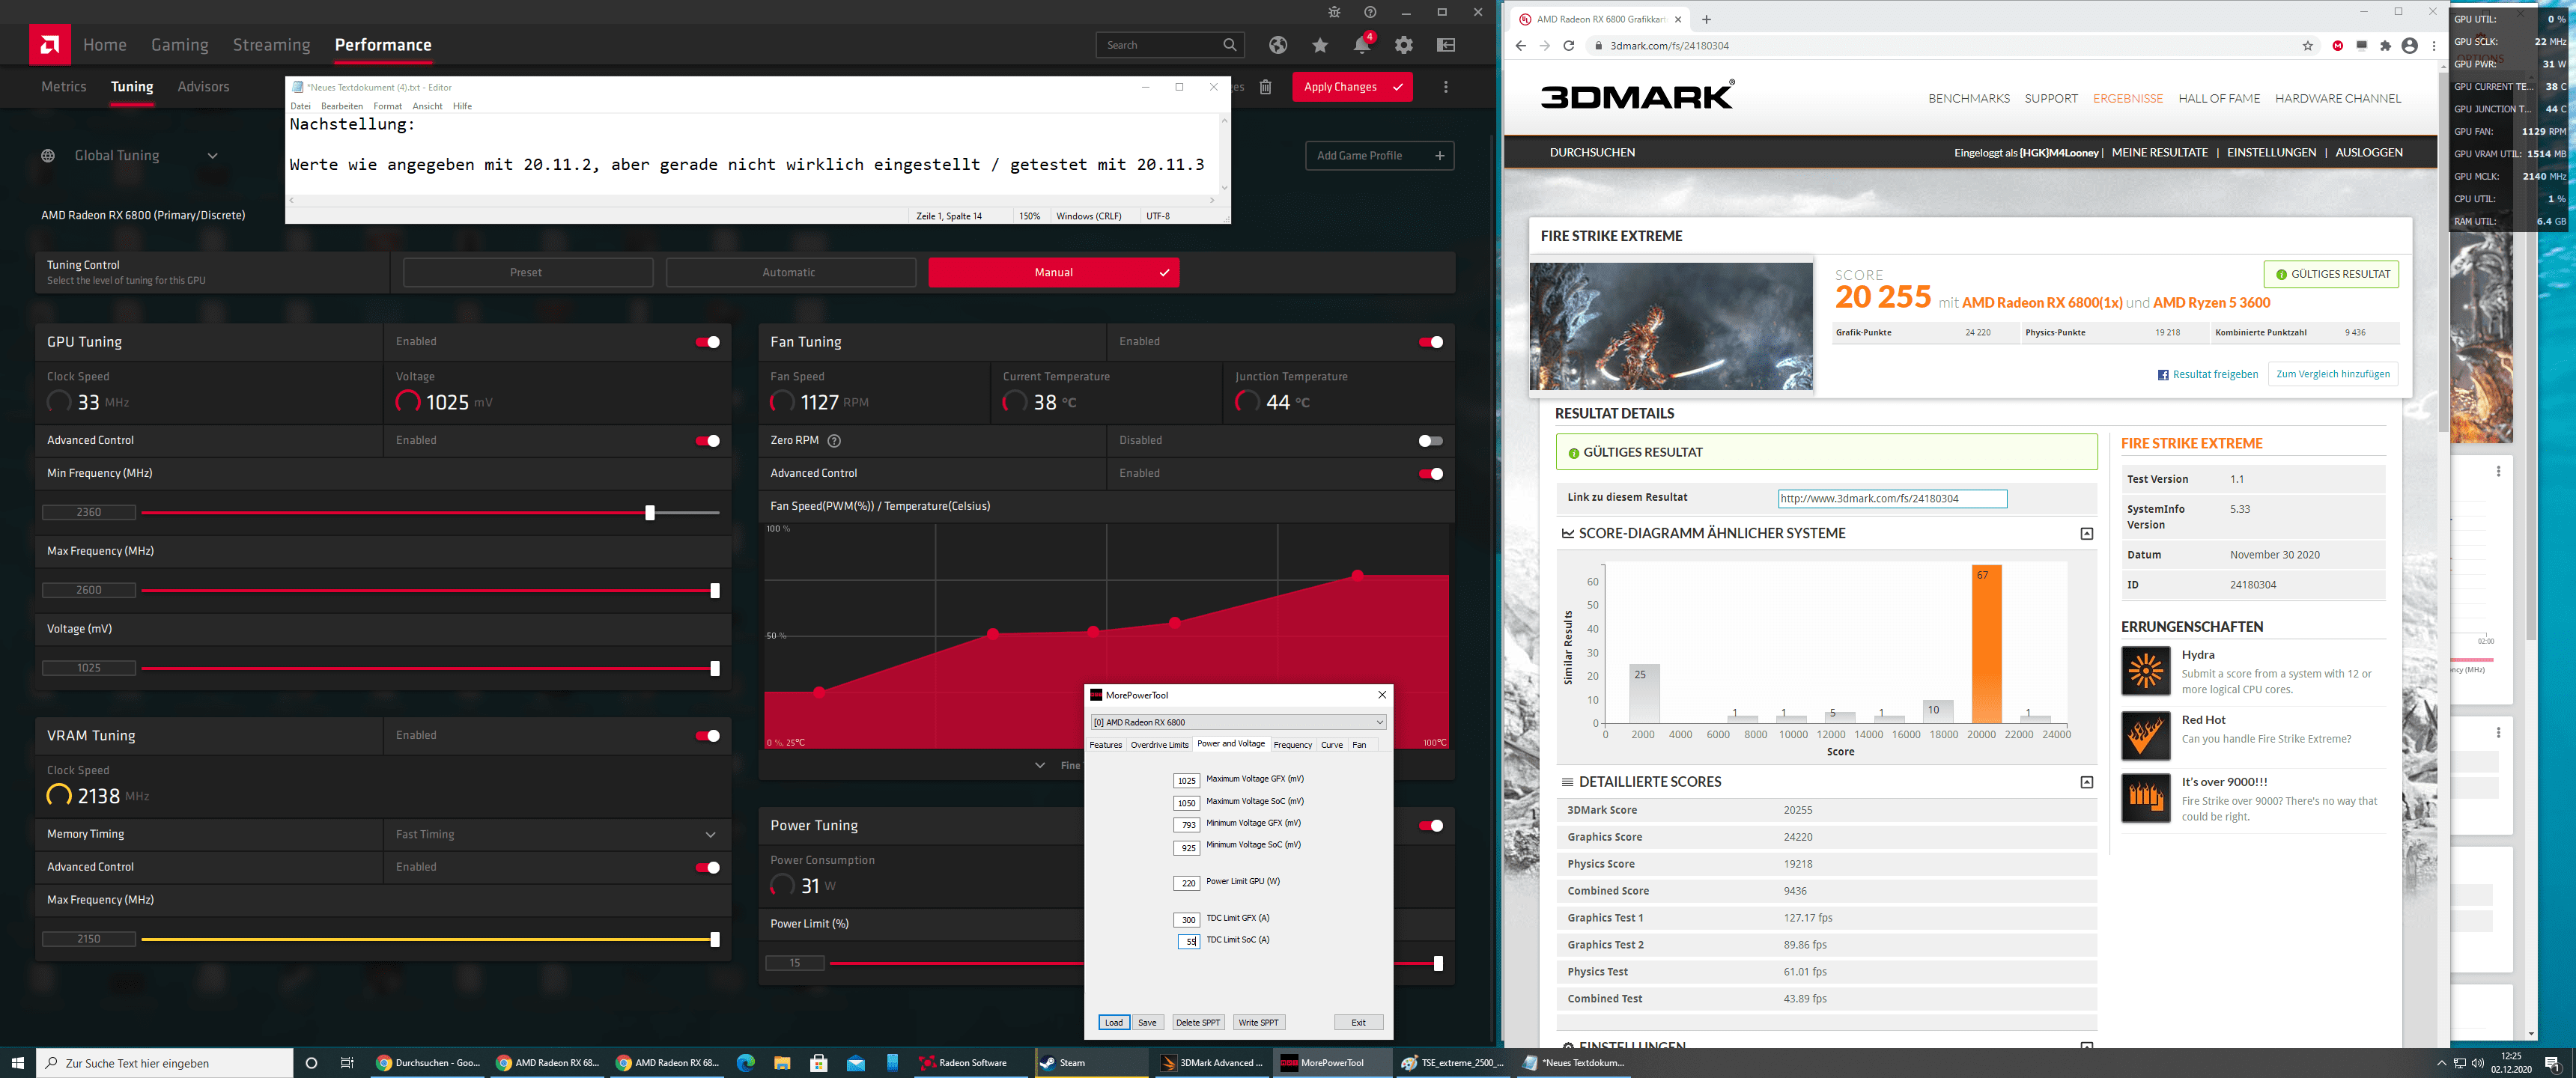Select Frequency tab in MorePowerTool
Image resolution: width=2576 pixels, height=1078 pixels.
pyautogui.click(x=1292, y=745)
